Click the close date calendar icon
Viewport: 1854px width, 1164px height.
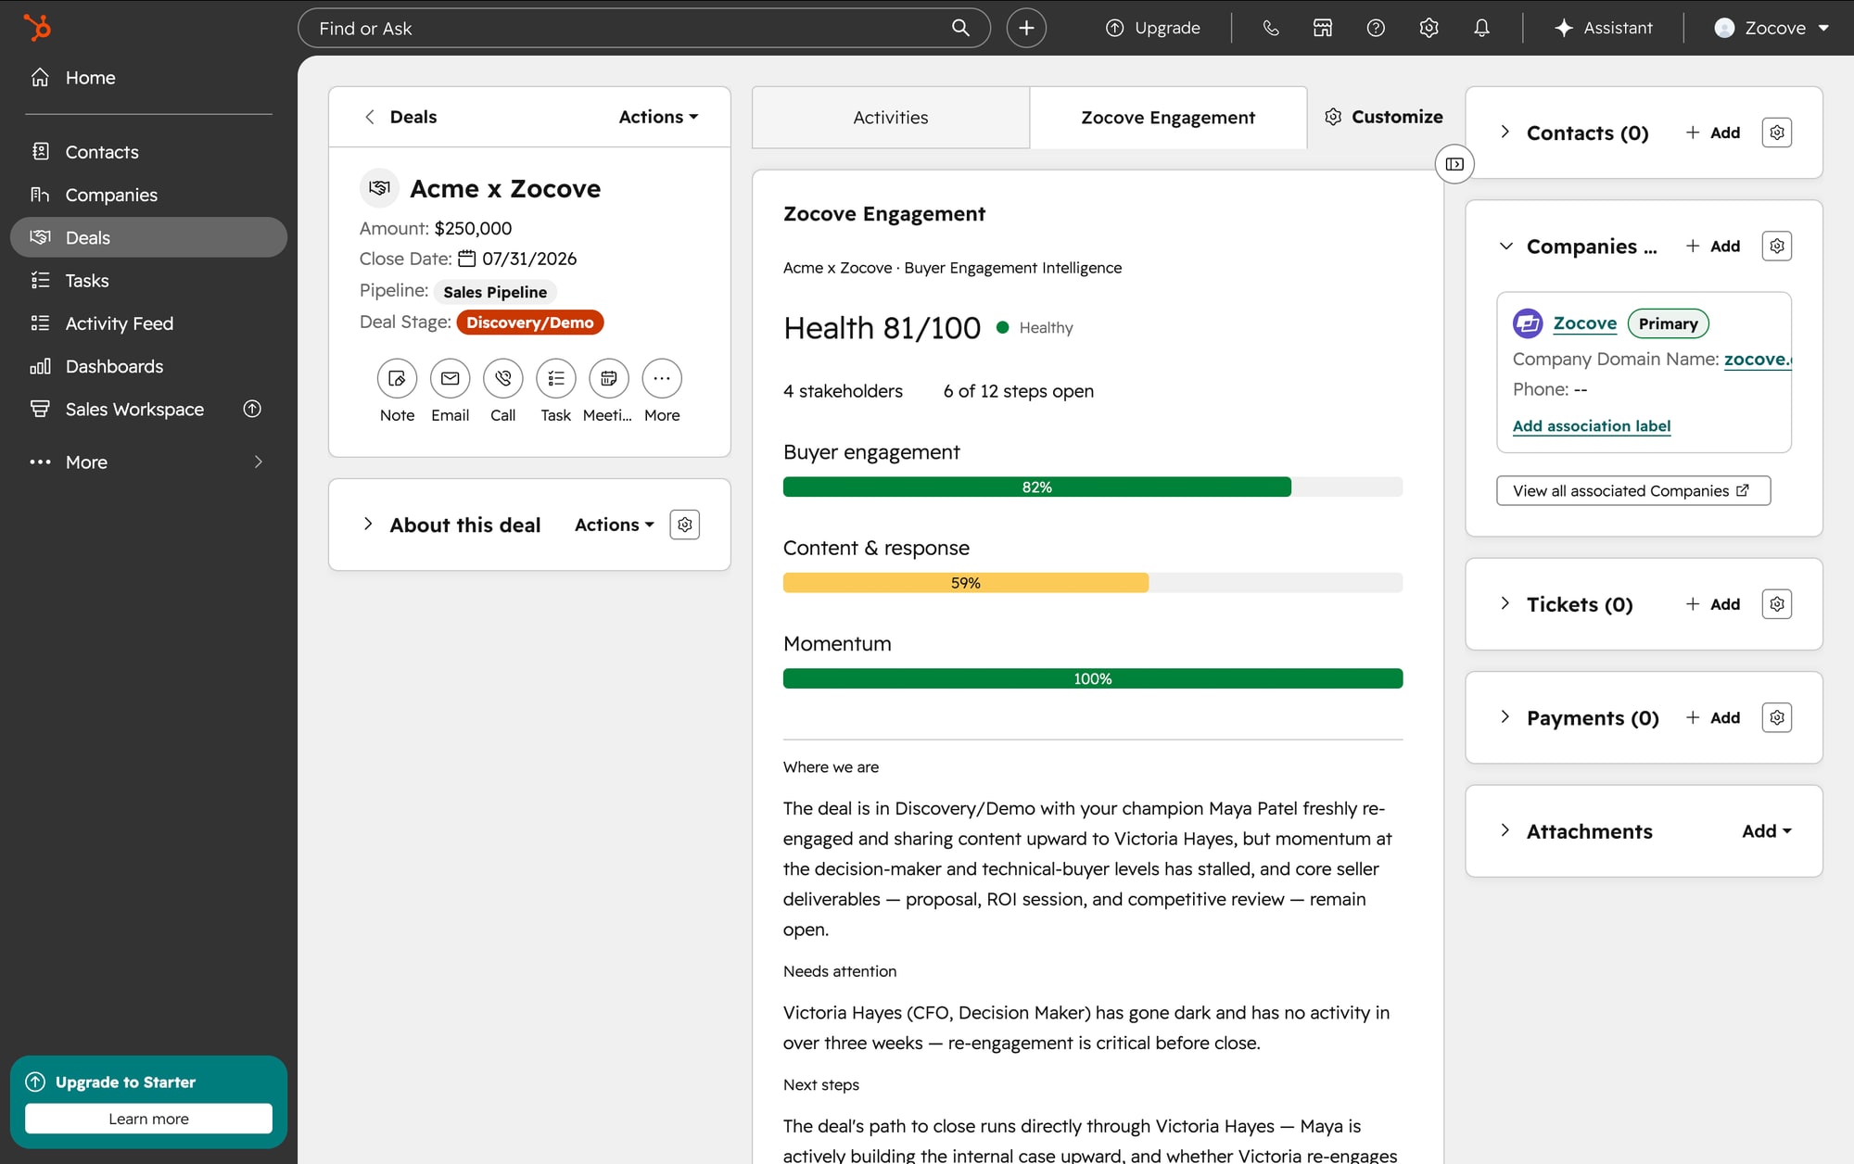coord(467,259)
